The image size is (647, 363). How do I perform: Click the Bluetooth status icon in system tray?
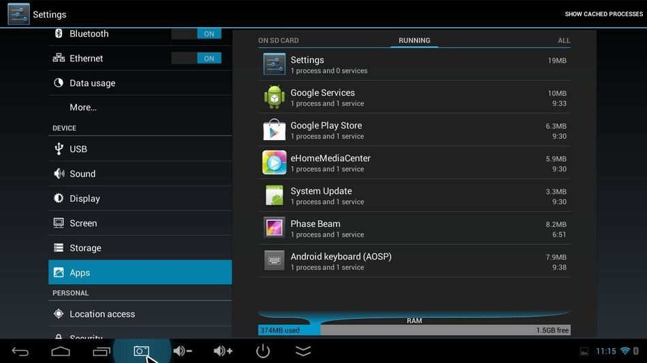636,351
